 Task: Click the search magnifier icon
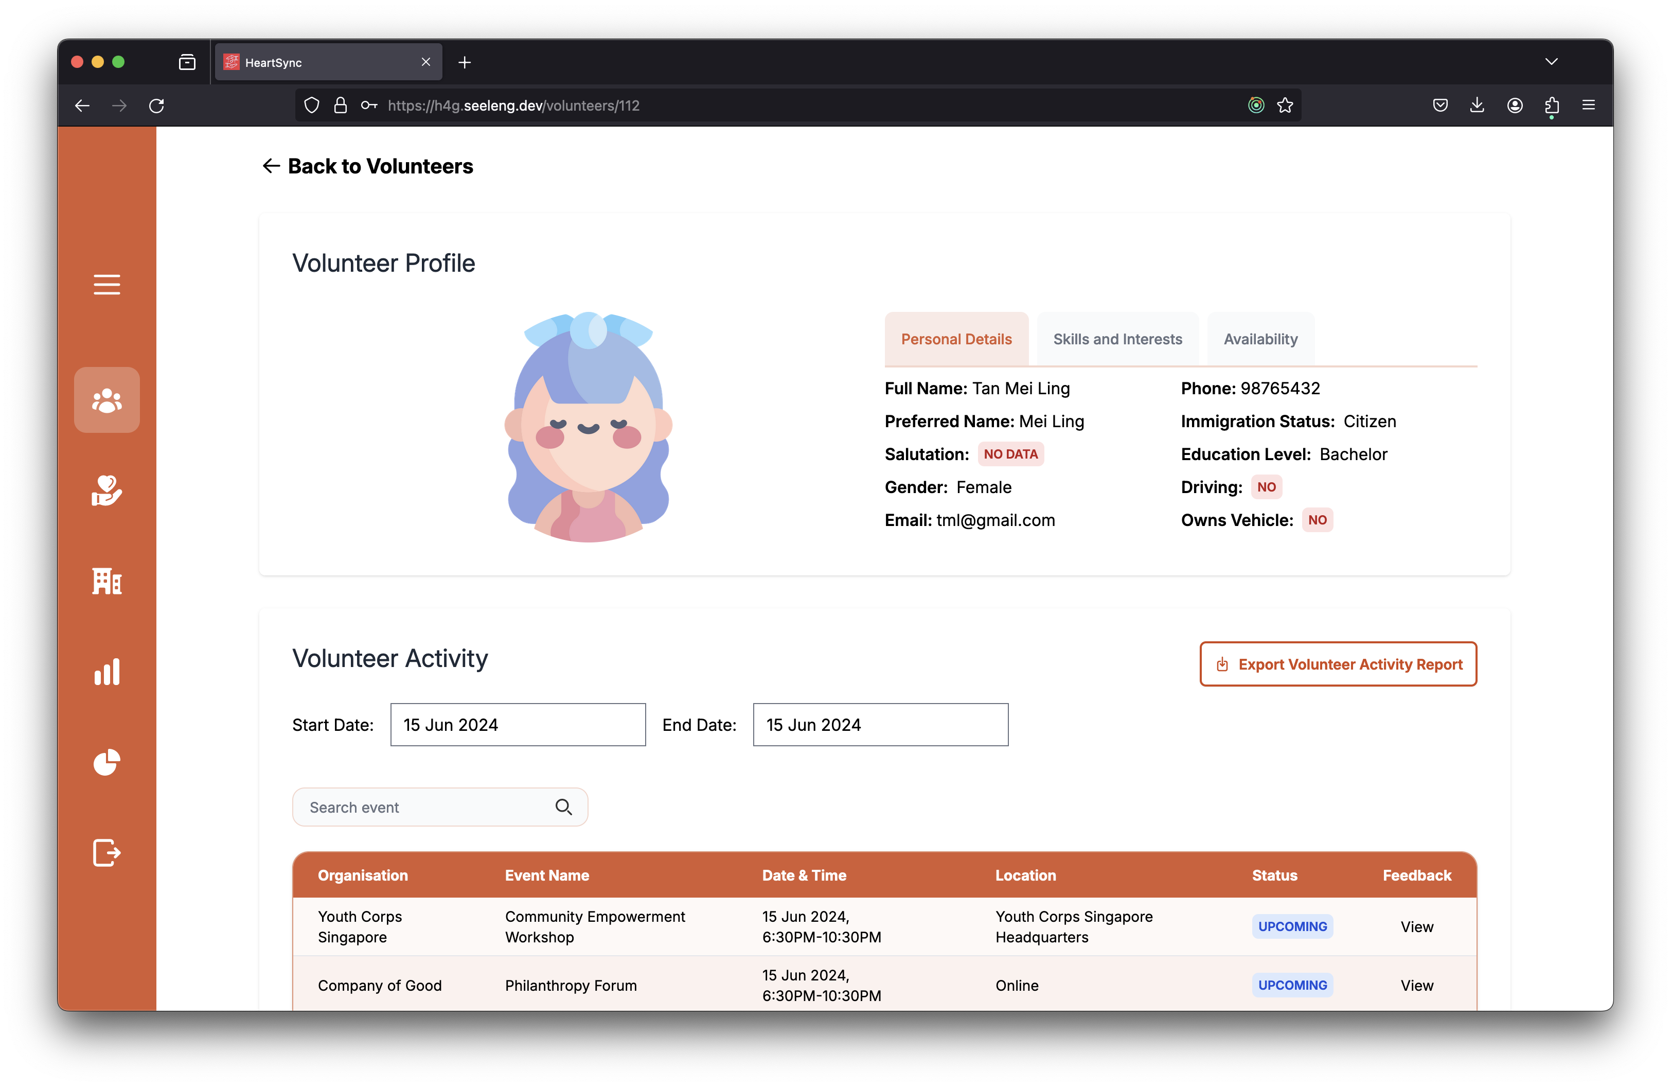point(563,808)
